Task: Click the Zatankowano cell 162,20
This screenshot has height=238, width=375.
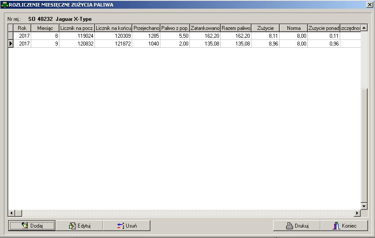Action: click(x=205, y=36)
